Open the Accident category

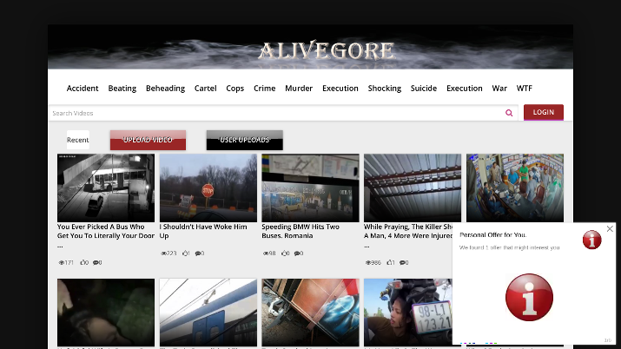click(83, 89)
